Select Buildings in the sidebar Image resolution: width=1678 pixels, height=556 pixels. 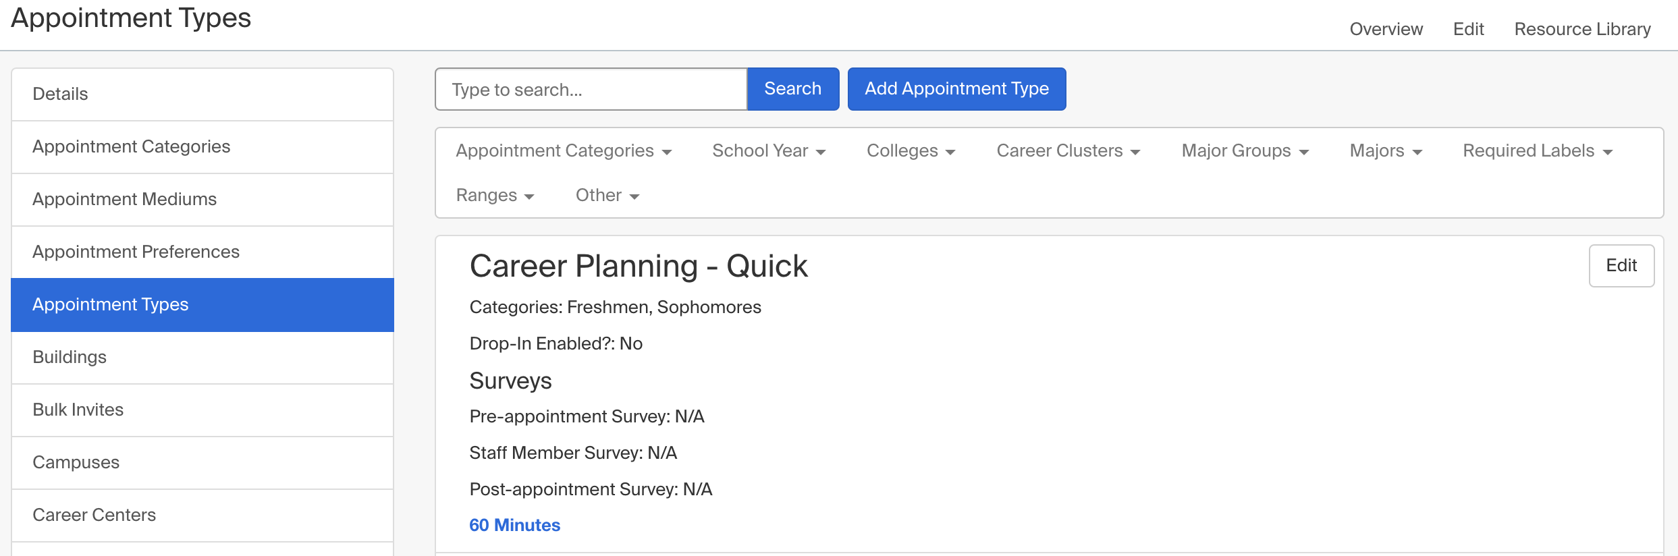[70, 357]
